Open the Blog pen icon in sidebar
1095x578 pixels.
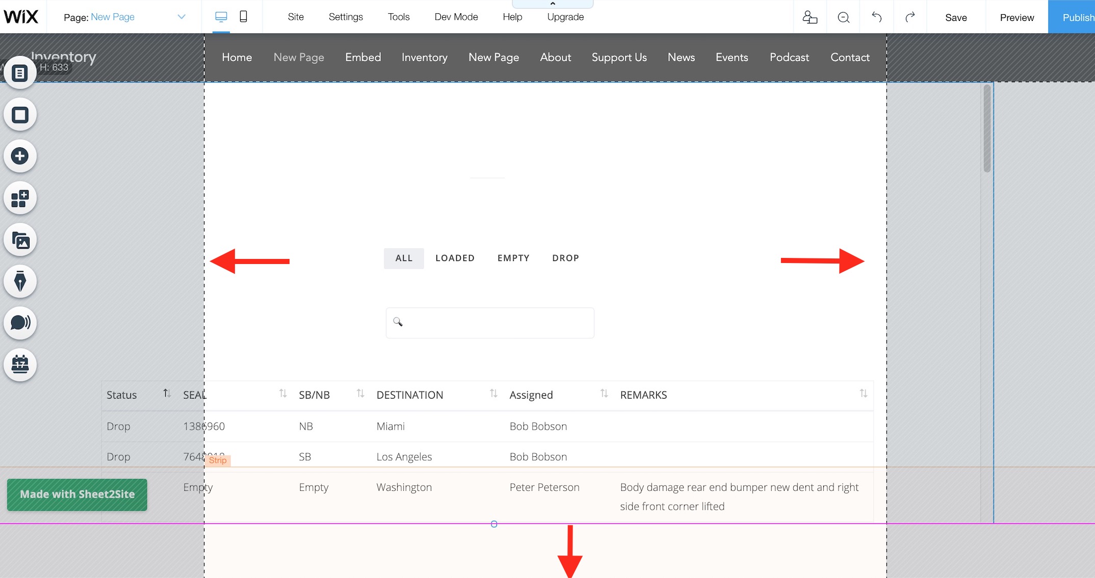(20, 281)
